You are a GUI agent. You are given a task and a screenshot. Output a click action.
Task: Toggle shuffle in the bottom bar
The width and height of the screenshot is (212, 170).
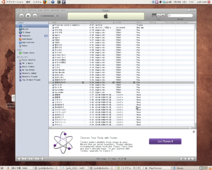tap(27, 159)
